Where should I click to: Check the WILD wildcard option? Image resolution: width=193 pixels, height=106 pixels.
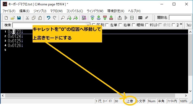(x=147, y=25)
